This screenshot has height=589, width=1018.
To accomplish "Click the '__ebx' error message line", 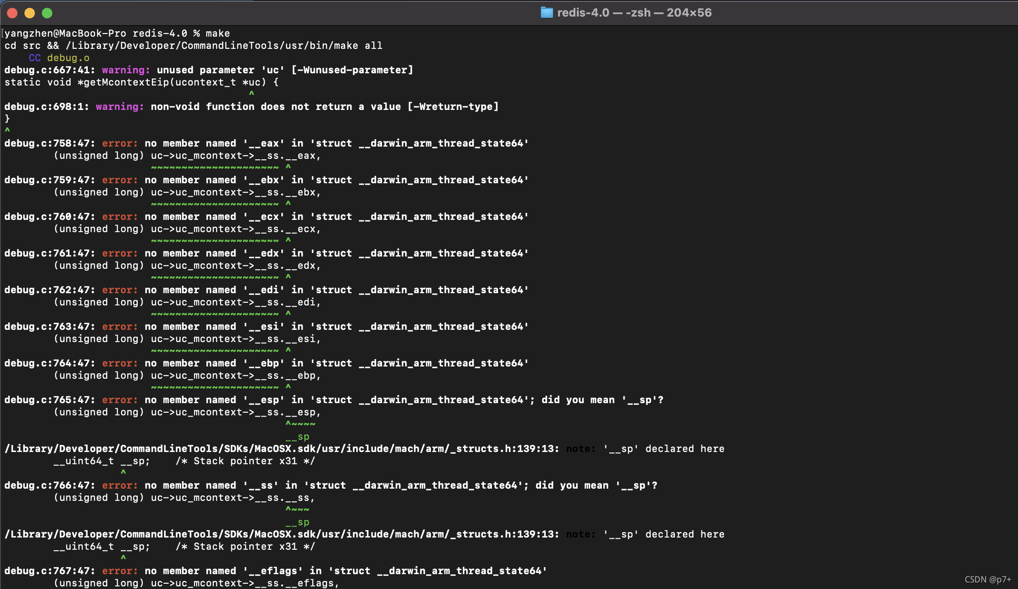I will [266, 180].
